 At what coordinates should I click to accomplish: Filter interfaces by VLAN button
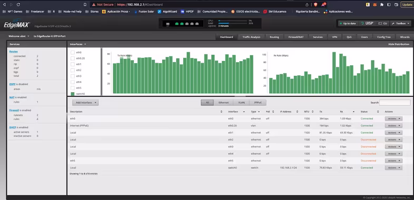(x=241, y=103)
